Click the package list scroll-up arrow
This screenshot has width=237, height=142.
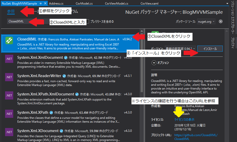(142, 31)
